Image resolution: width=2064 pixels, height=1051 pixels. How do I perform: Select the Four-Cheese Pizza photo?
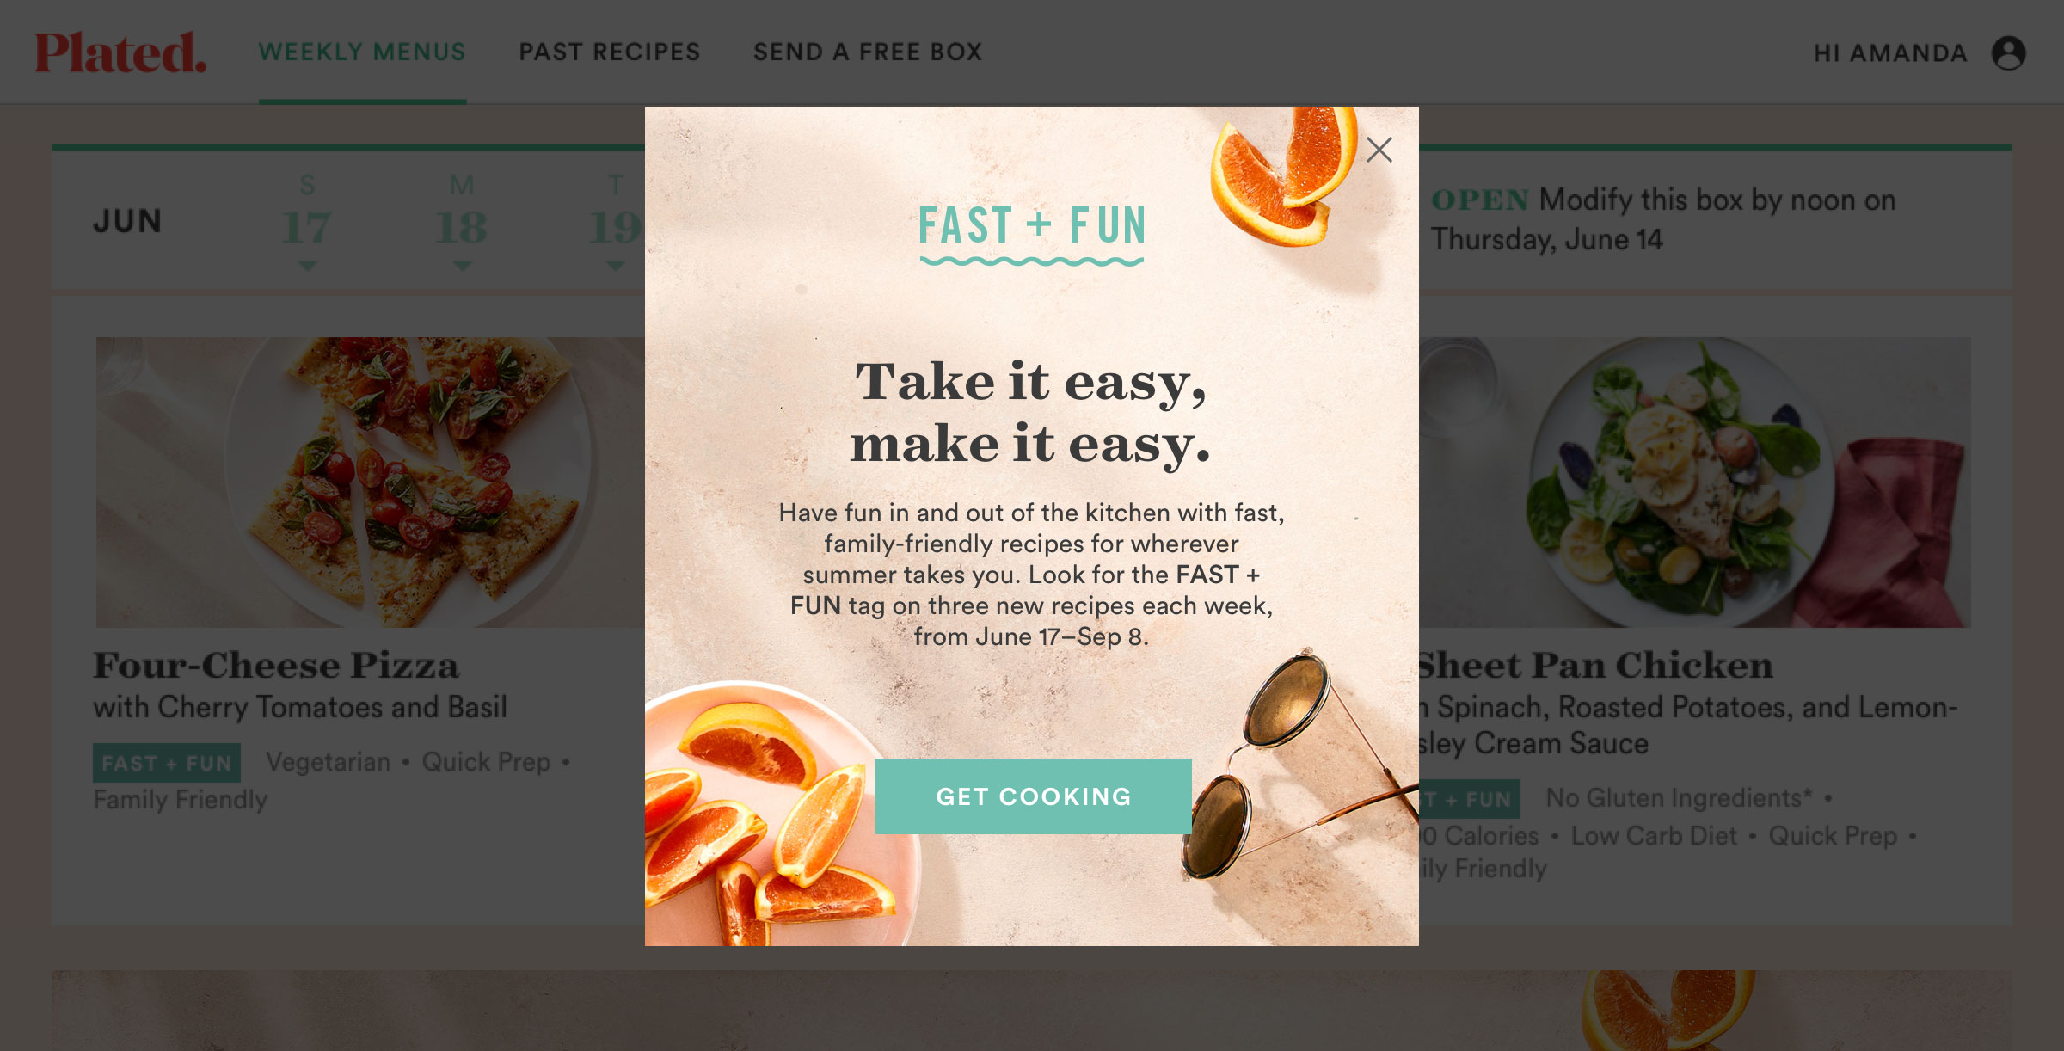click(371, 482)
